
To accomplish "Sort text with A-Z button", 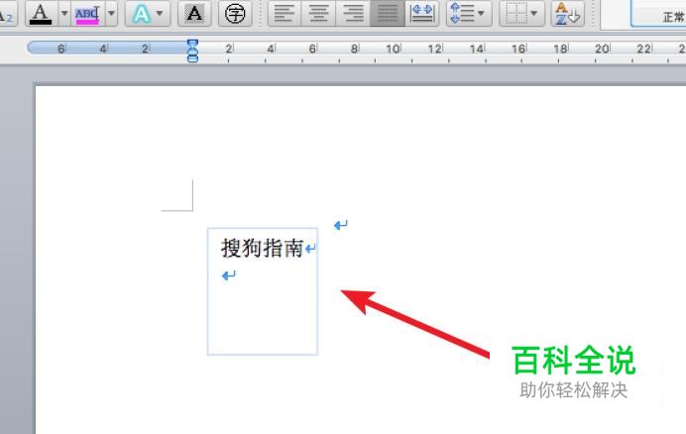I will [568, 14].
